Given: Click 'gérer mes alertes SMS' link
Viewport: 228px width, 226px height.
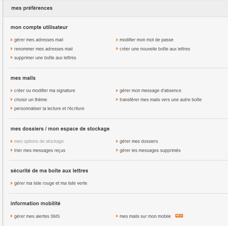Looking at the screenshot, I should pos(37,216).
